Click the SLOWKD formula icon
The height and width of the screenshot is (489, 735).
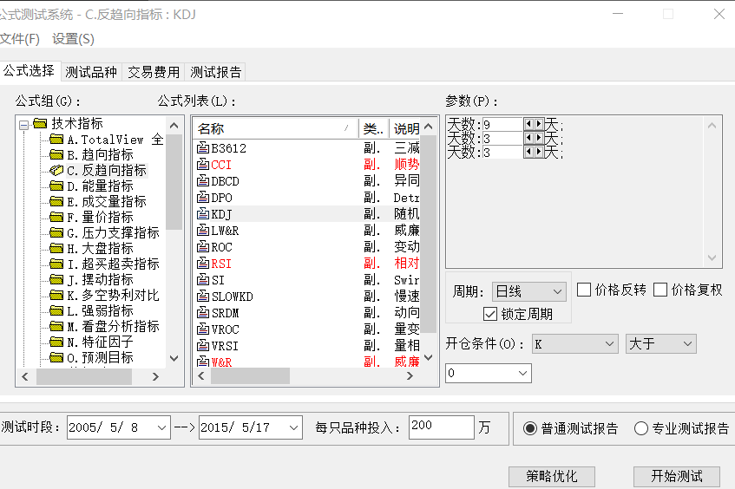203,297
